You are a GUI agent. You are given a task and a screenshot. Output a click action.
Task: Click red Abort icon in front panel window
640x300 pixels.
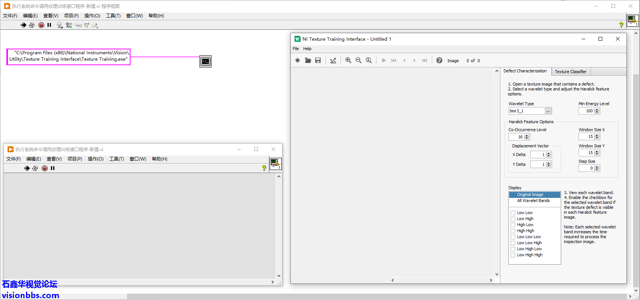(45, 168)
